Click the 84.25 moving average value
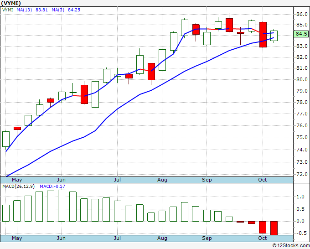 point(74,10)
